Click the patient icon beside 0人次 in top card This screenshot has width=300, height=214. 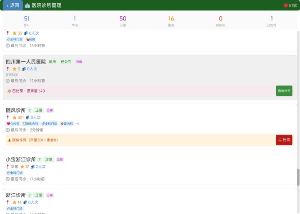[26, 33]
